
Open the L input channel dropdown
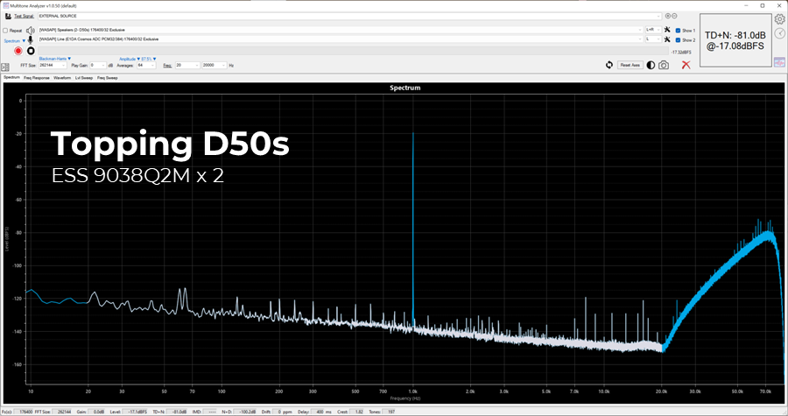(x=653, y=39)
